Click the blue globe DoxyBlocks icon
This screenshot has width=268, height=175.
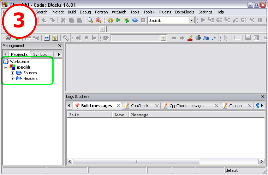tap(47, 38)
